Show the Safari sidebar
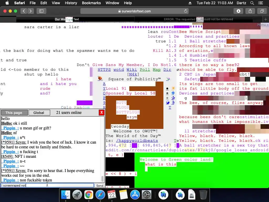This screenshot has height=202, width=269. (41, 11)
